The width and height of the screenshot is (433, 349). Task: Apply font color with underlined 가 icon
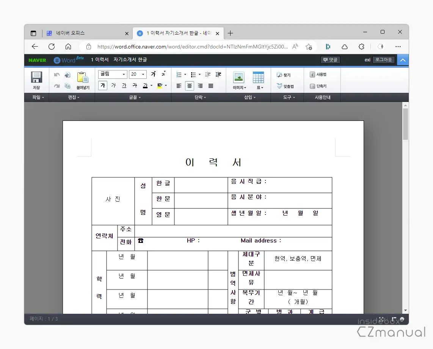coord(145,86)
